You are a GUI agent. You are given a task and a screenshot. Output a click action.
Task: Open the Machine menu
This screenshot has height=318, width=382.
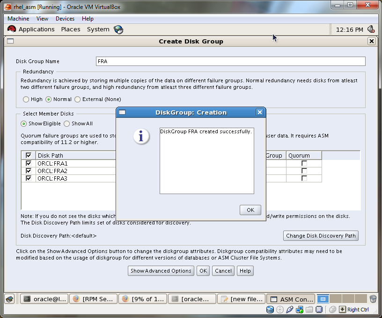tap(18, 19)
